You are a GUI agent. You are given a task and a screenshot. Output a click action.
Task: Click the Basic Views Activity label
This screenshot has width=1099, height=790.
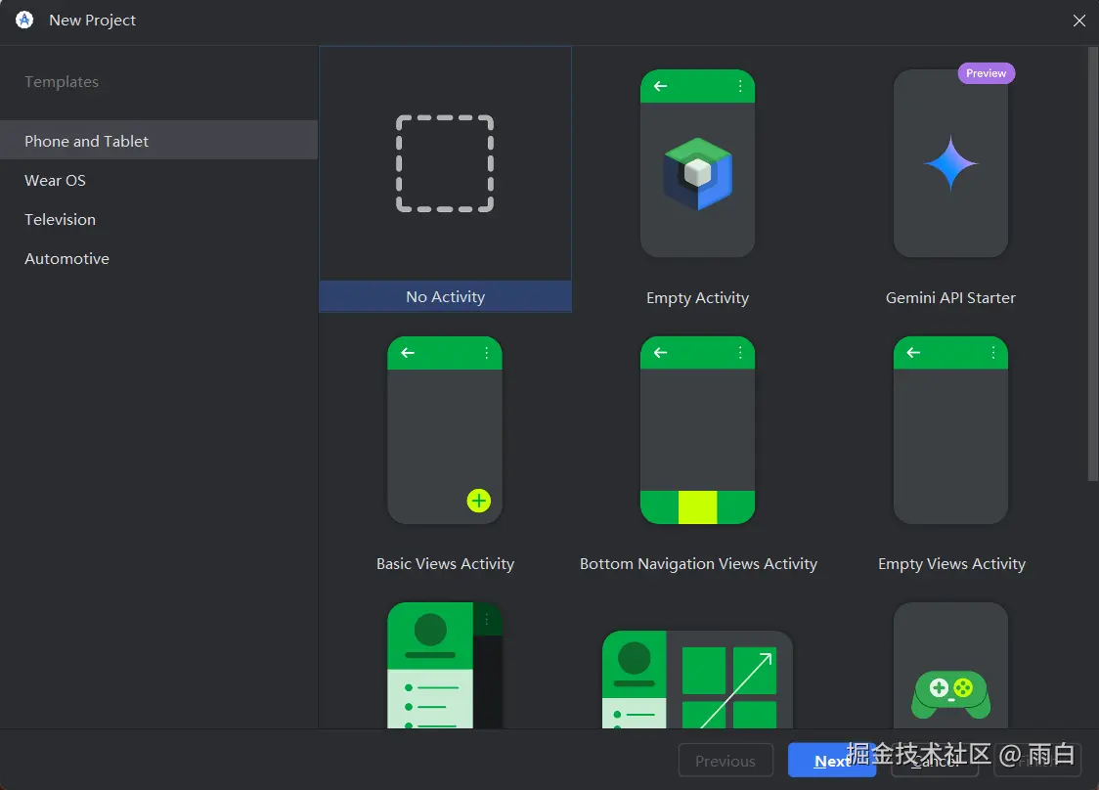(x=445, y=563)
